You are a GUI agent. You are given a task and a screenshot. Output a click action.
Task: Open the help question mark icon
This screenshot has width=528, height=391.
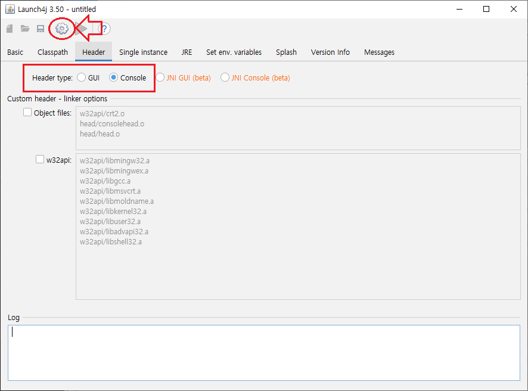(x=104, y=29)
